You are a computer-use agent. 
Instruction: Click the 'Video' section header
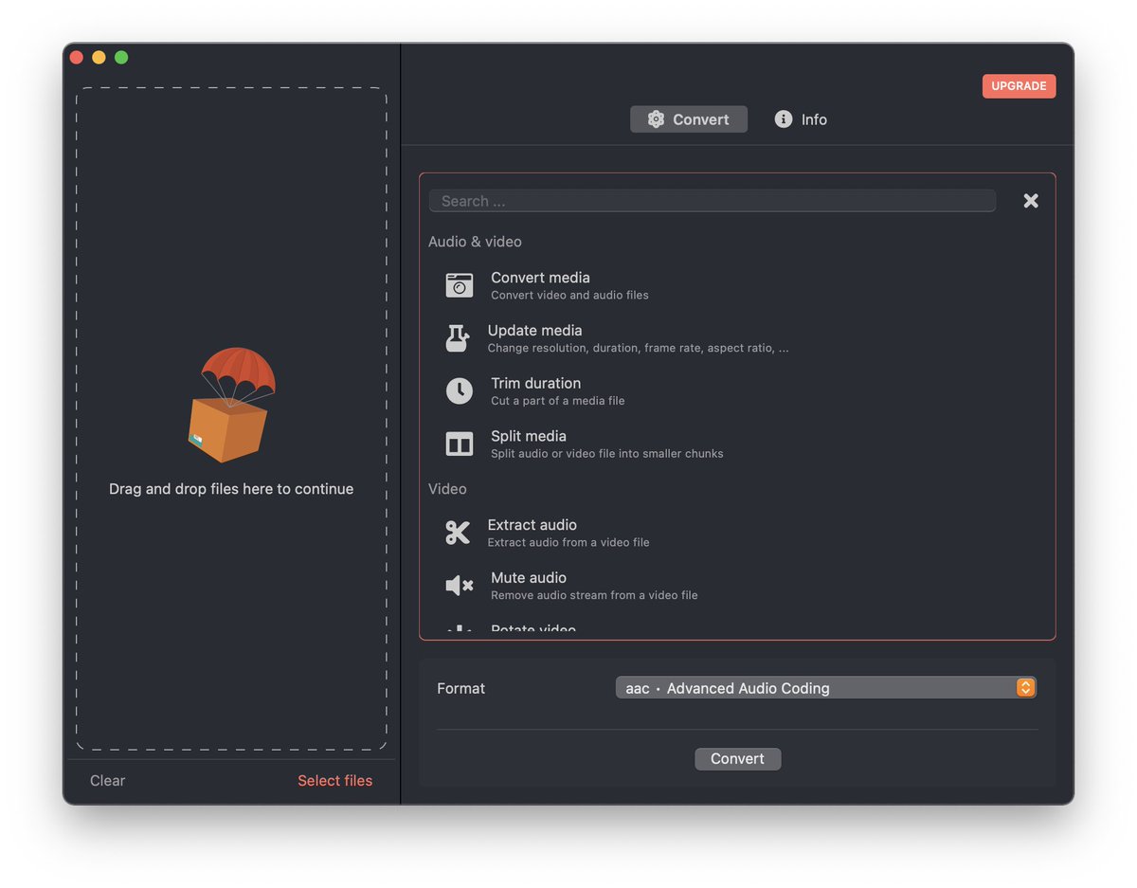pyautogui.click(x=447, y=489)
